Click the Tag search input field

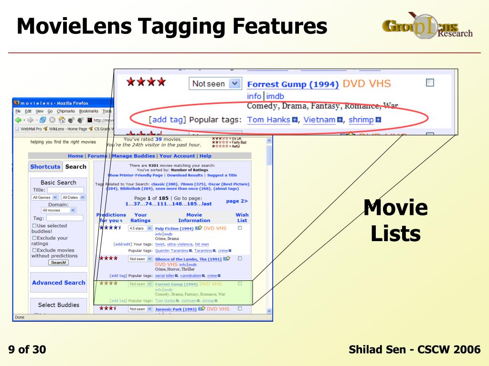[64, 218]
